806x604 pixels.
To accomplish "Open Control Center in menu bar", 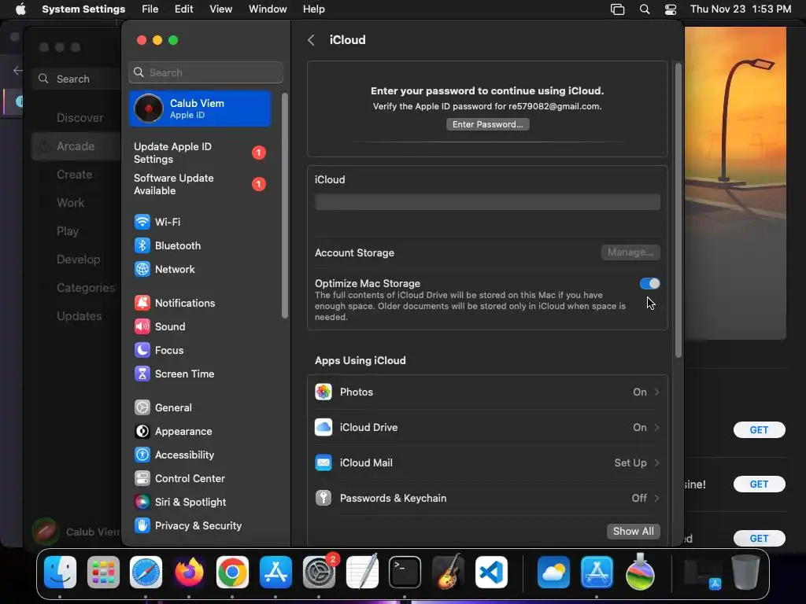I will coord(671,9).
